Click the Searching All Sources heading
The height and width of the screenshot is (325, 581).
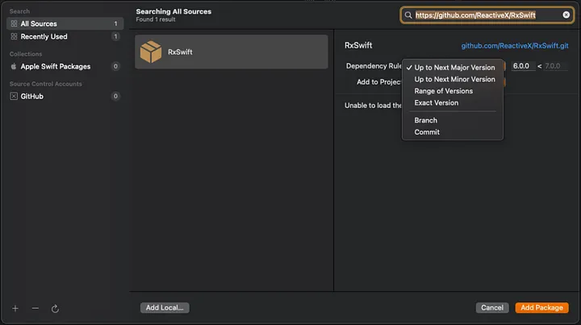pyautogui.click(x=173, y=11)
